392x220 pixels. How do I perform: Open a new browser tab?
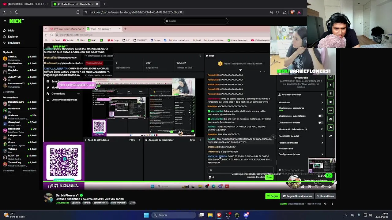[104, 4]
